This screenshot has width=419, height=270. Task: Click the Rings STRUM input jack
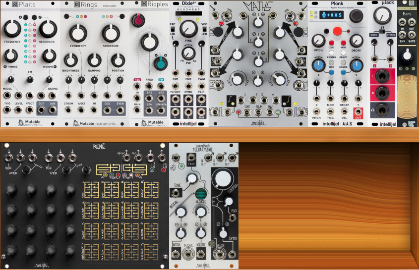click(68, 110)
